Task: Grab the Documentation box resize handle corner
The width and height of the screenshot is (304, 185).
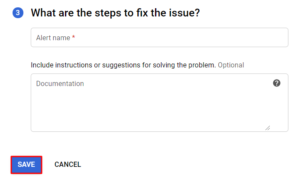Action: (x=268, y=128)
